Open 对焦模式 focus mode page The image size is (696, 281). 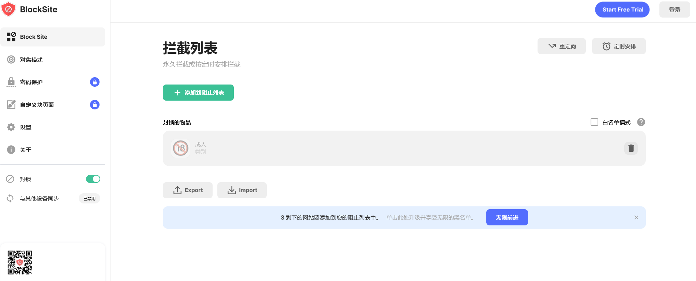[53, 60]
